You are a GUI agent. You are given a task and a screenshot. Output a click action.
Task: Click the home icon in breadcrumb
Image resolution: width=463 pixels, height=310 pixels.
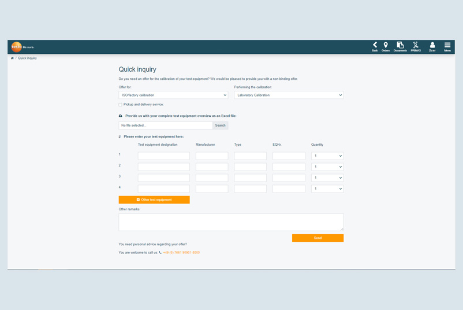(12, 58)
